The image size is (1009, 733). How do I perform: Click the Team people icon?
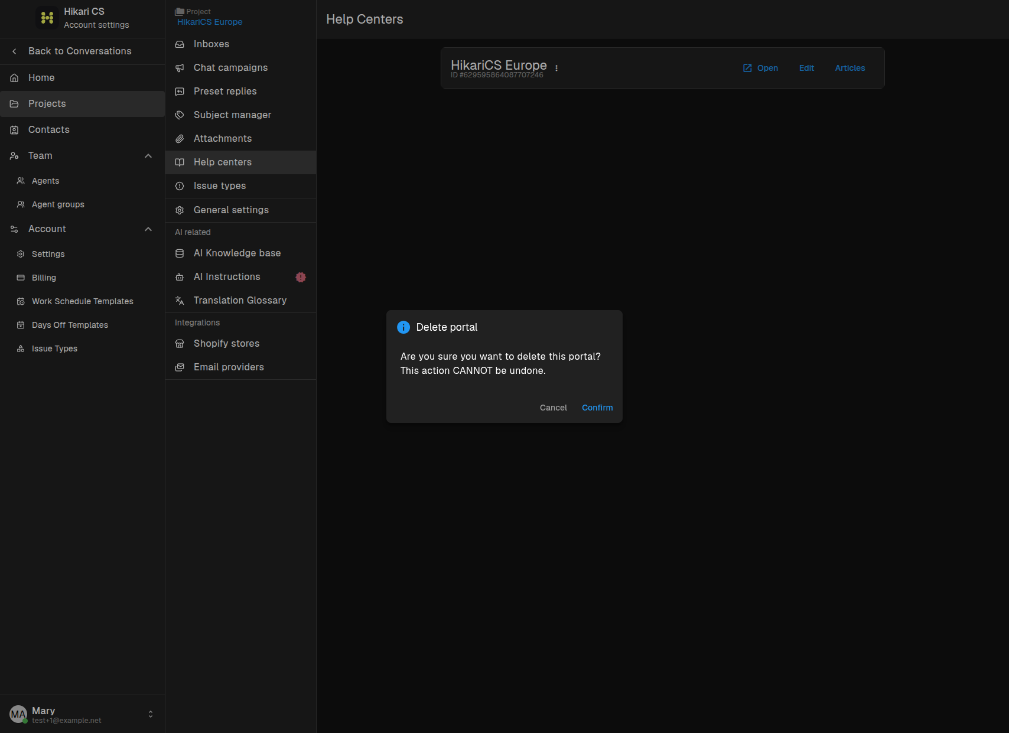point(14,156)
